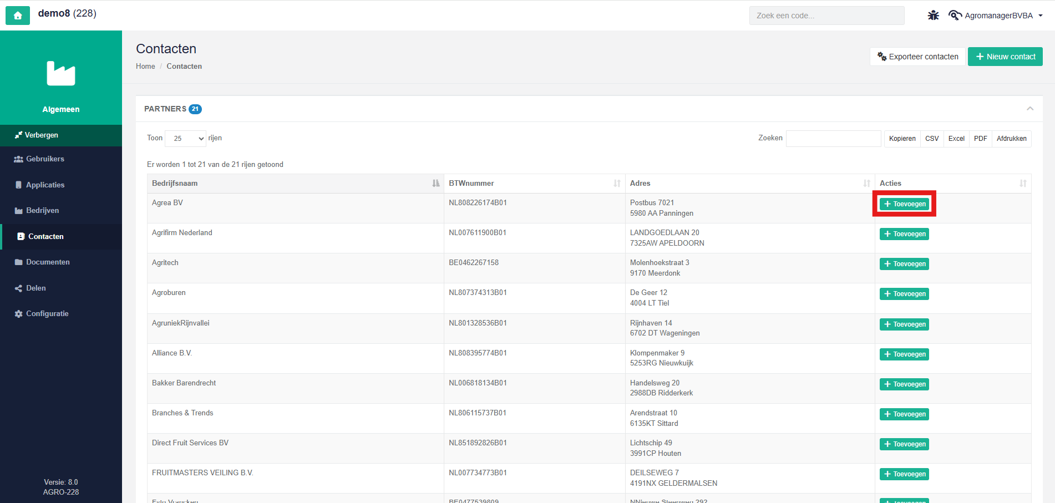The height and width of the screenshot is (503, 1055).
Task: Click the eye icon next to AgromanagerBVBA
Action: click(955, 16)
